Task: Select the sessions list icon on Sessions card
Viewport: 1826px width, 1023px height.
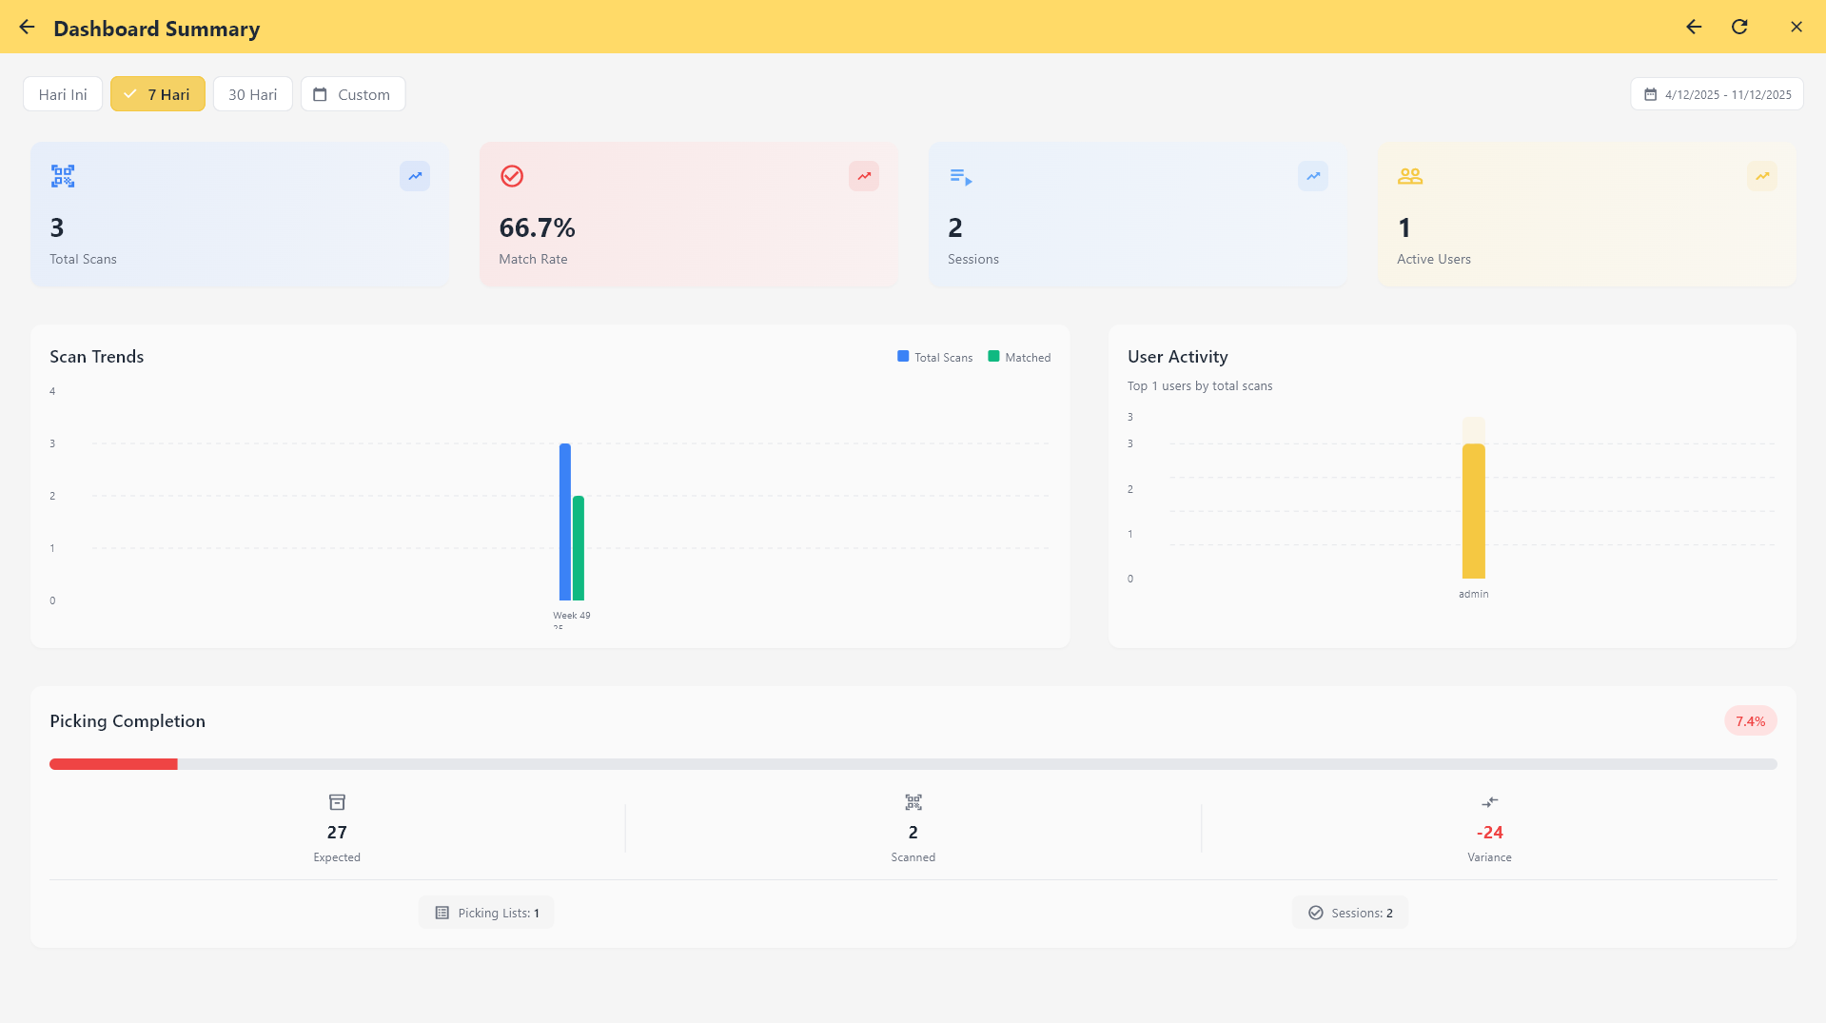Action: [x=960, y=176]
